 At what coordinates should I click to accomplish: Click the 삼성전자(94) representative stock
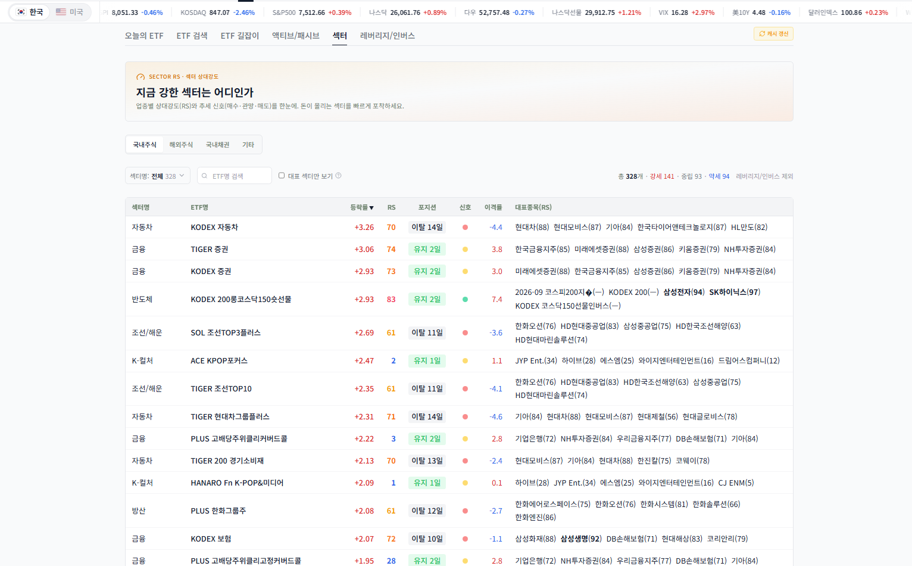click(x=684, y=292)
